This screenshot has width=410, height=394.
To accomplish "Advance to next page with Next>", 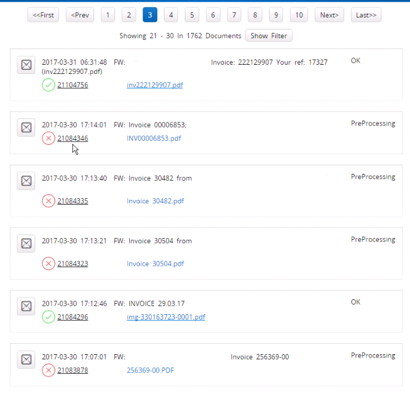I will pos(330,15).
